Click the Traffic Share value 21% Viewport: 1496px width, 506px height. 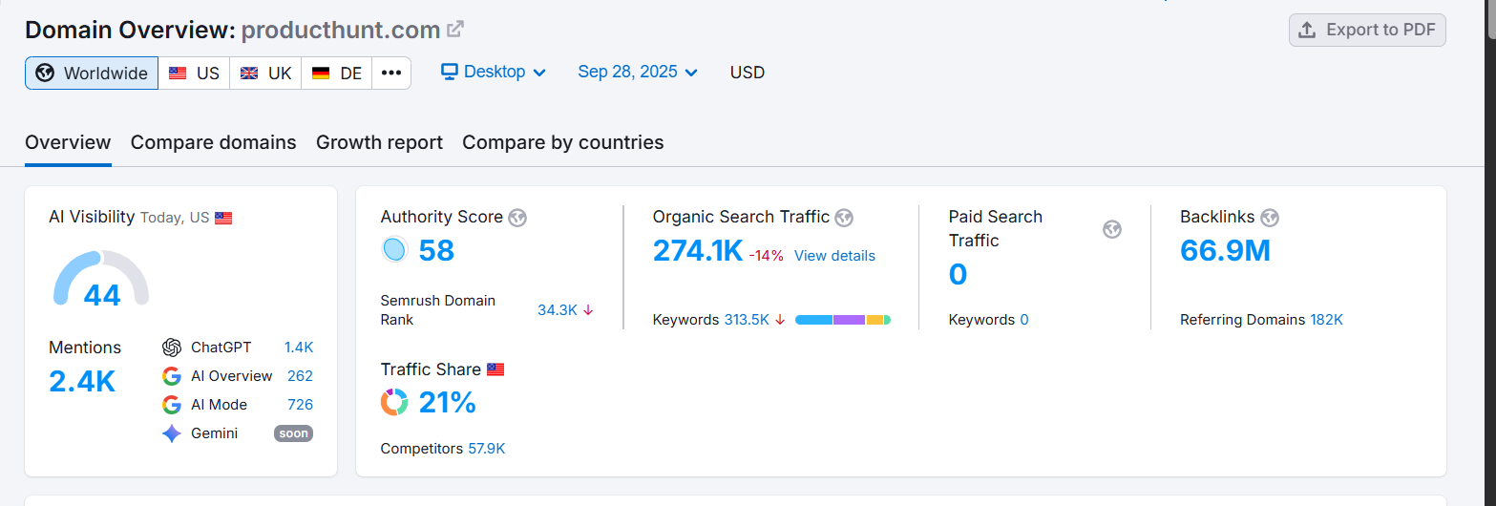(447, 402)
